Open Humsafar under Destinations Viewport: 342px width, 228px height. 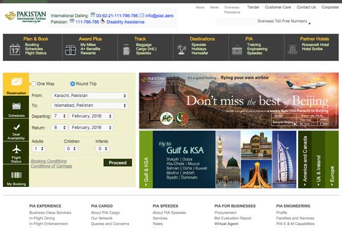point(200,53)
